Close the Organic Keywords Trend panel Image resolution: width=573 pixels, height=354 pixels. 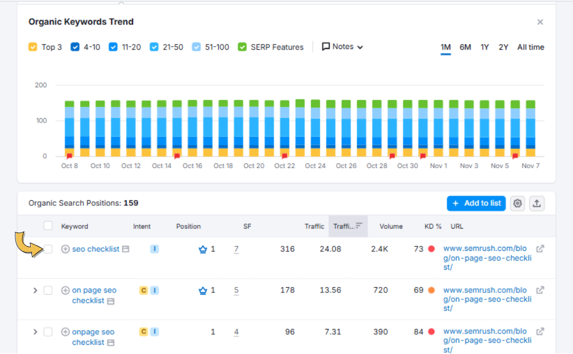pyautogui.click(x=540, y=22)
